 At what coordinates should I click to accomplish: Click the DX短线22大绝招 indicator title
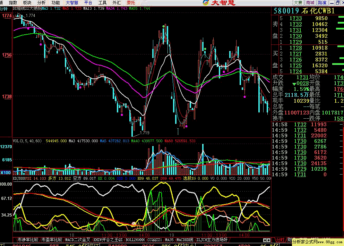coord(27,9)
